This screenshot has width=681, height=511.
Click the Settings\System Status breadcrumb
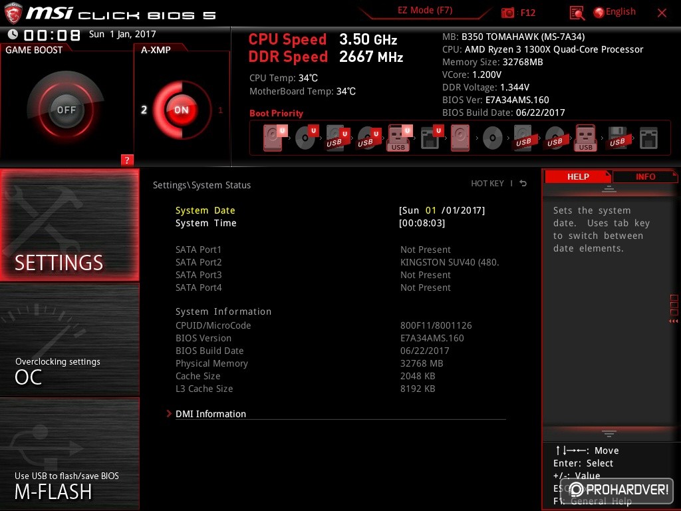pos(202,185)
